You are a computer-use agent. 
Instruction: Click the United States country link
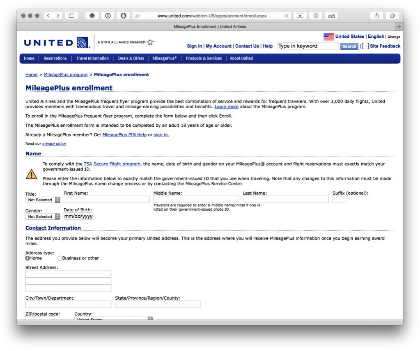(349, 36)
